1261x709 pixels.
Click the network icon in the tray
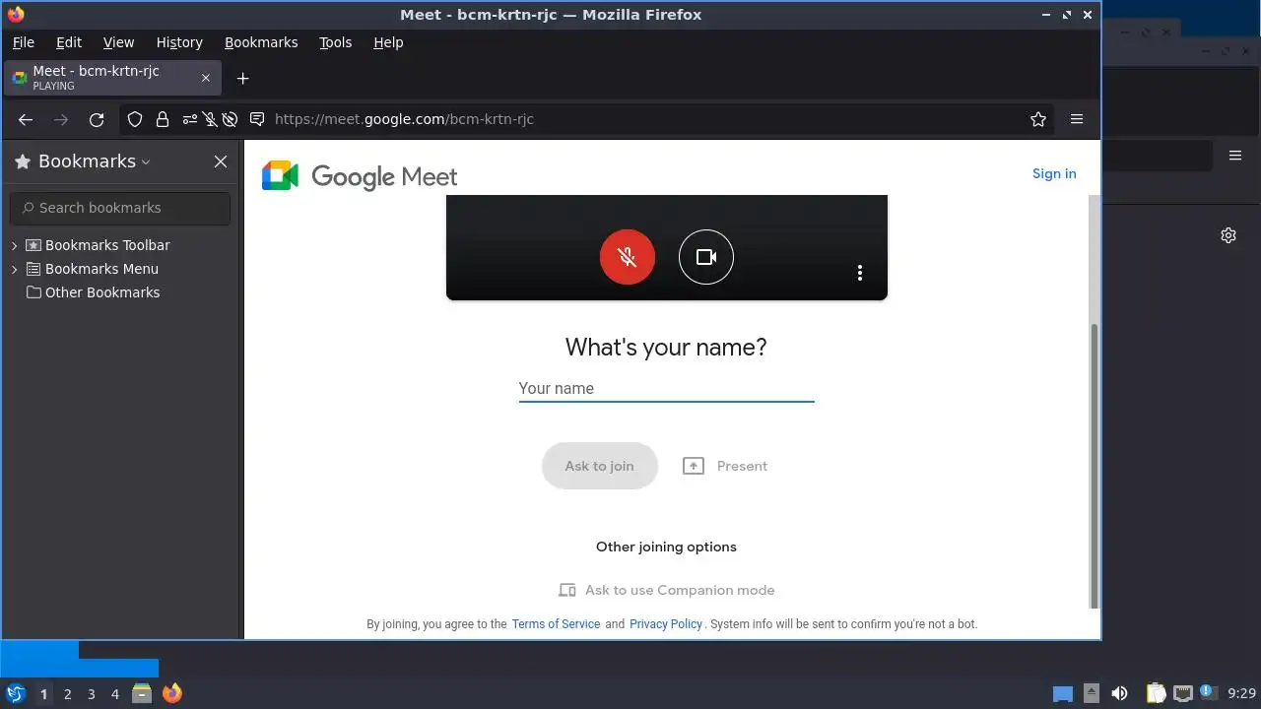1182,694
